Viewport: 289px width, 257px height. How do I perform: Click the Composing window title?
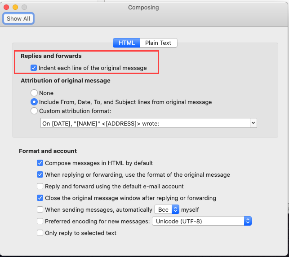click(x=143, y=7)
